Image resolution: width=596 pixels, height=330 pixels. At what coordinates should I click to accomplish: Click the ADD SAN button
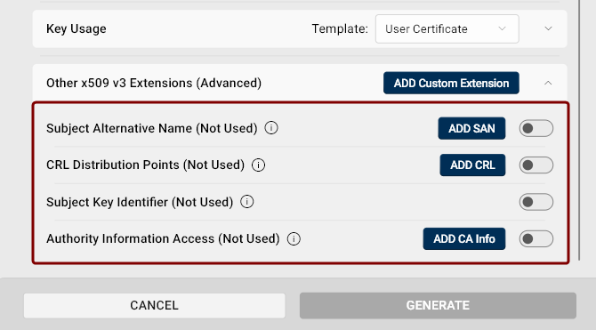click(471, 128)
